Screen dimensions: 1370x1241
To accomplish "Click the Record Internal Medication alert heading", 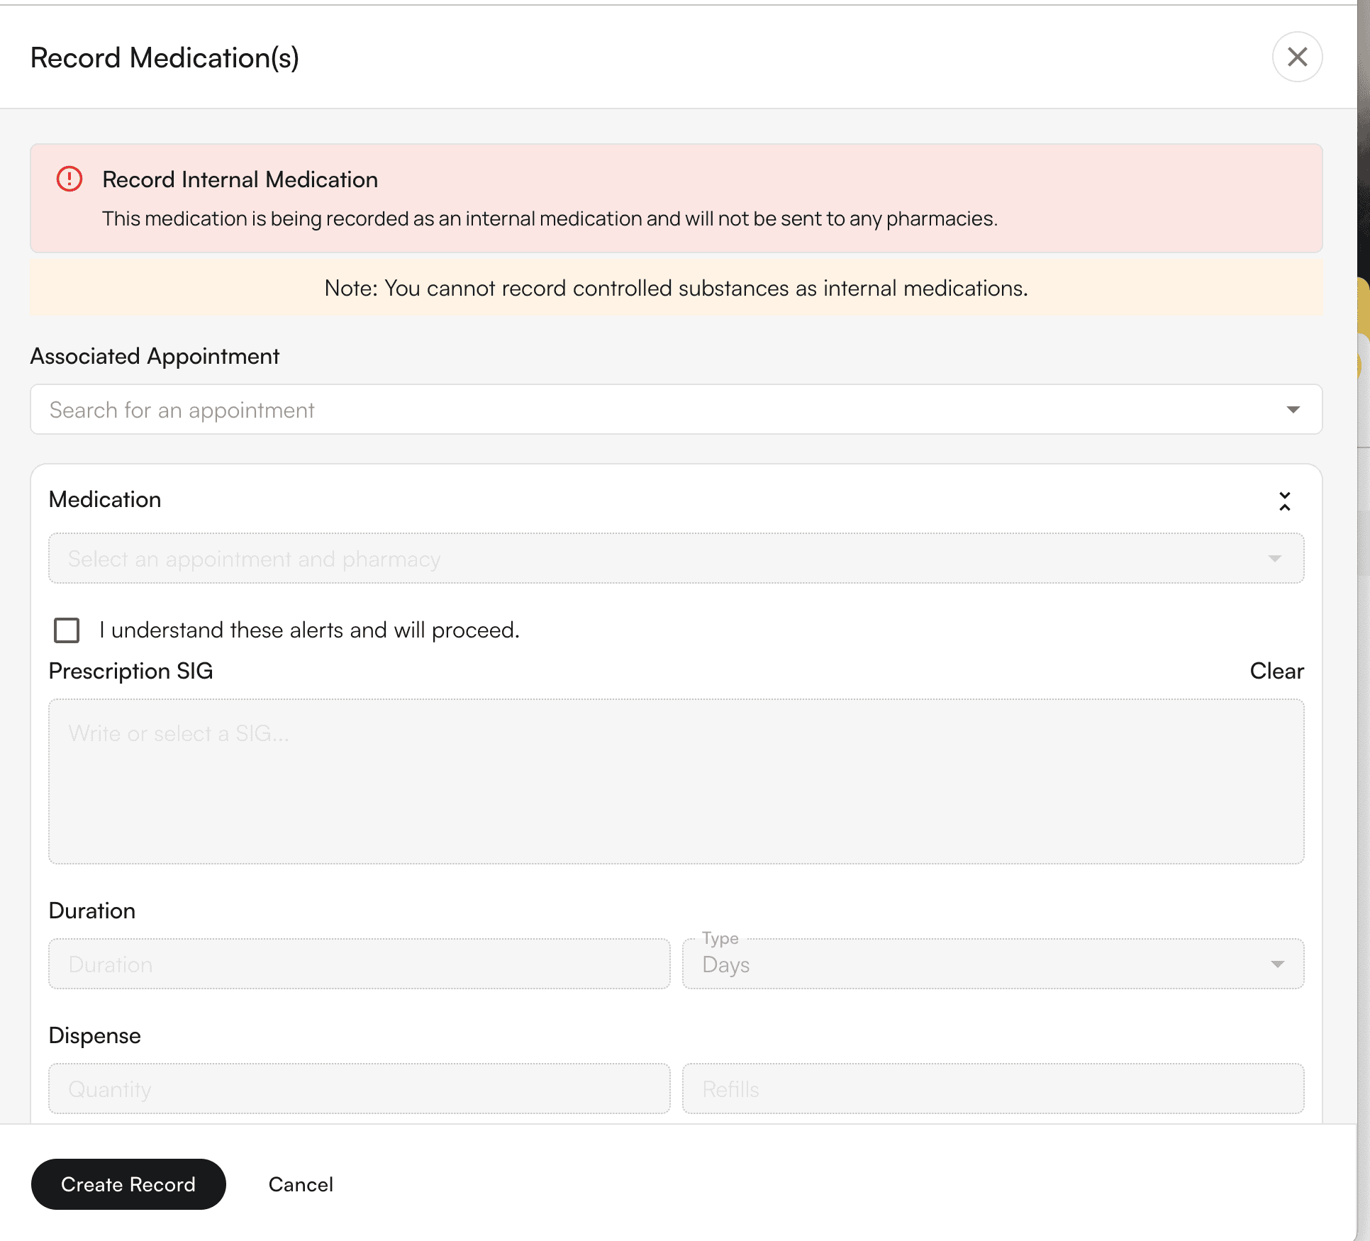I will point(240,180).
